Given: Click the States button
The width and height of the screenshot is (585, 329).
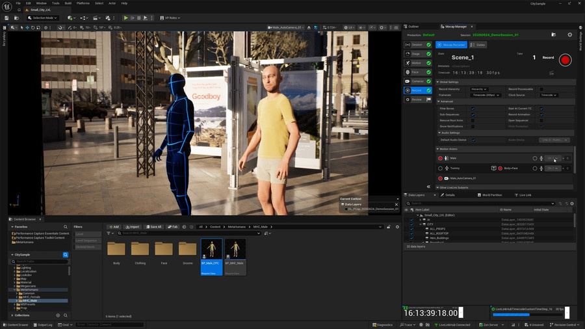Looking at the screenshot, I should (478, 45).
